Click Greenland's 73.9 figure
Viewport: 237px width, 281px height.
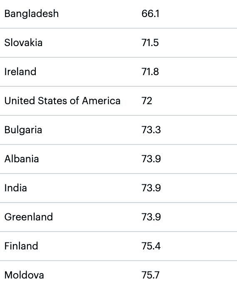point(151,217)
